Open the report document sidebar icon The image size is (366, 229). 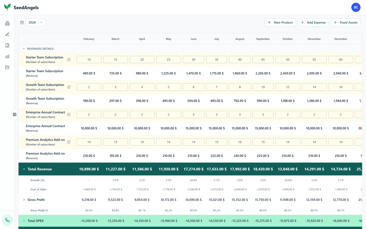coord(7,45)
